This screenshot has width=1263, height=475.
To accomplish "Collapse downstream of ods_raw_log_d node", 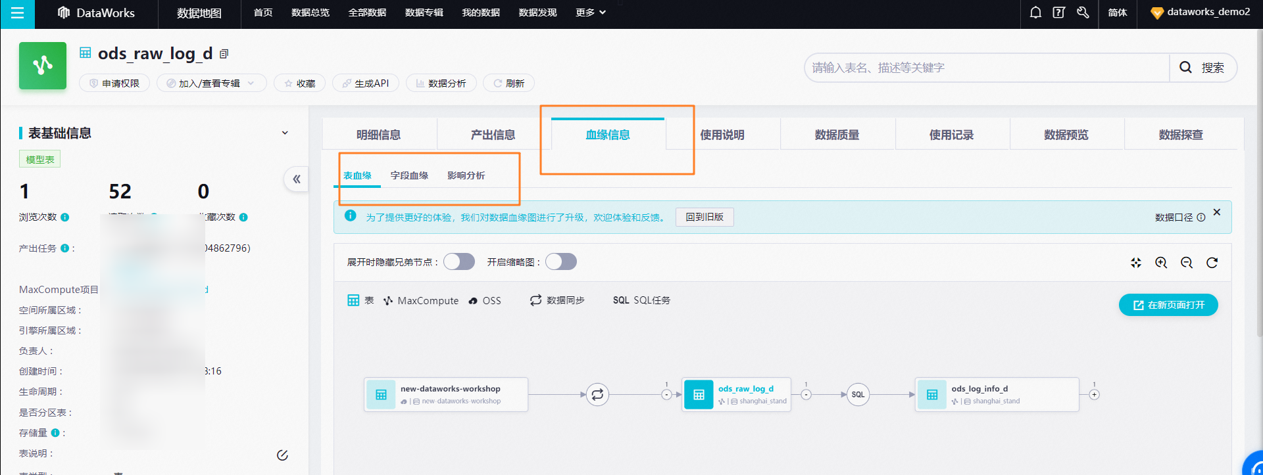I will [806, 395].
